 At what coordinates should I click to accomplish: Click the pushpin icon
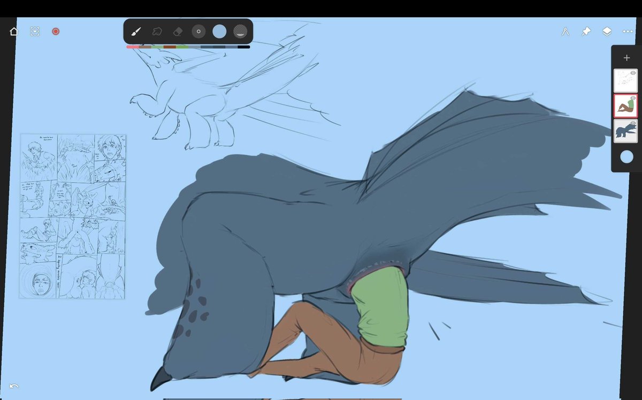click(586, 32)
